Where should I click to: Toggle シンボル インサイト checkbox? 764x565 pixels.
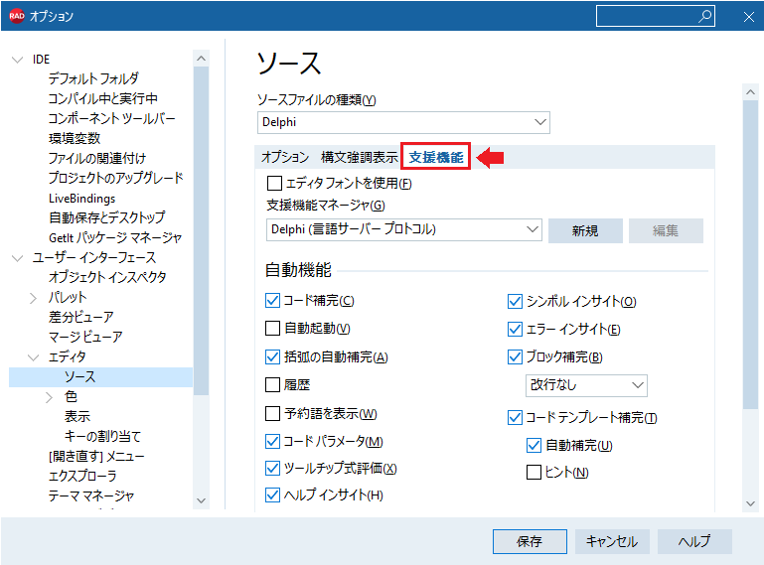coord(515,302)
